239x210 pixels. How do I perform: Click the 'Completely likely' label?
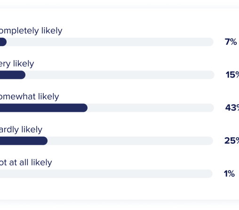point(31,31)
